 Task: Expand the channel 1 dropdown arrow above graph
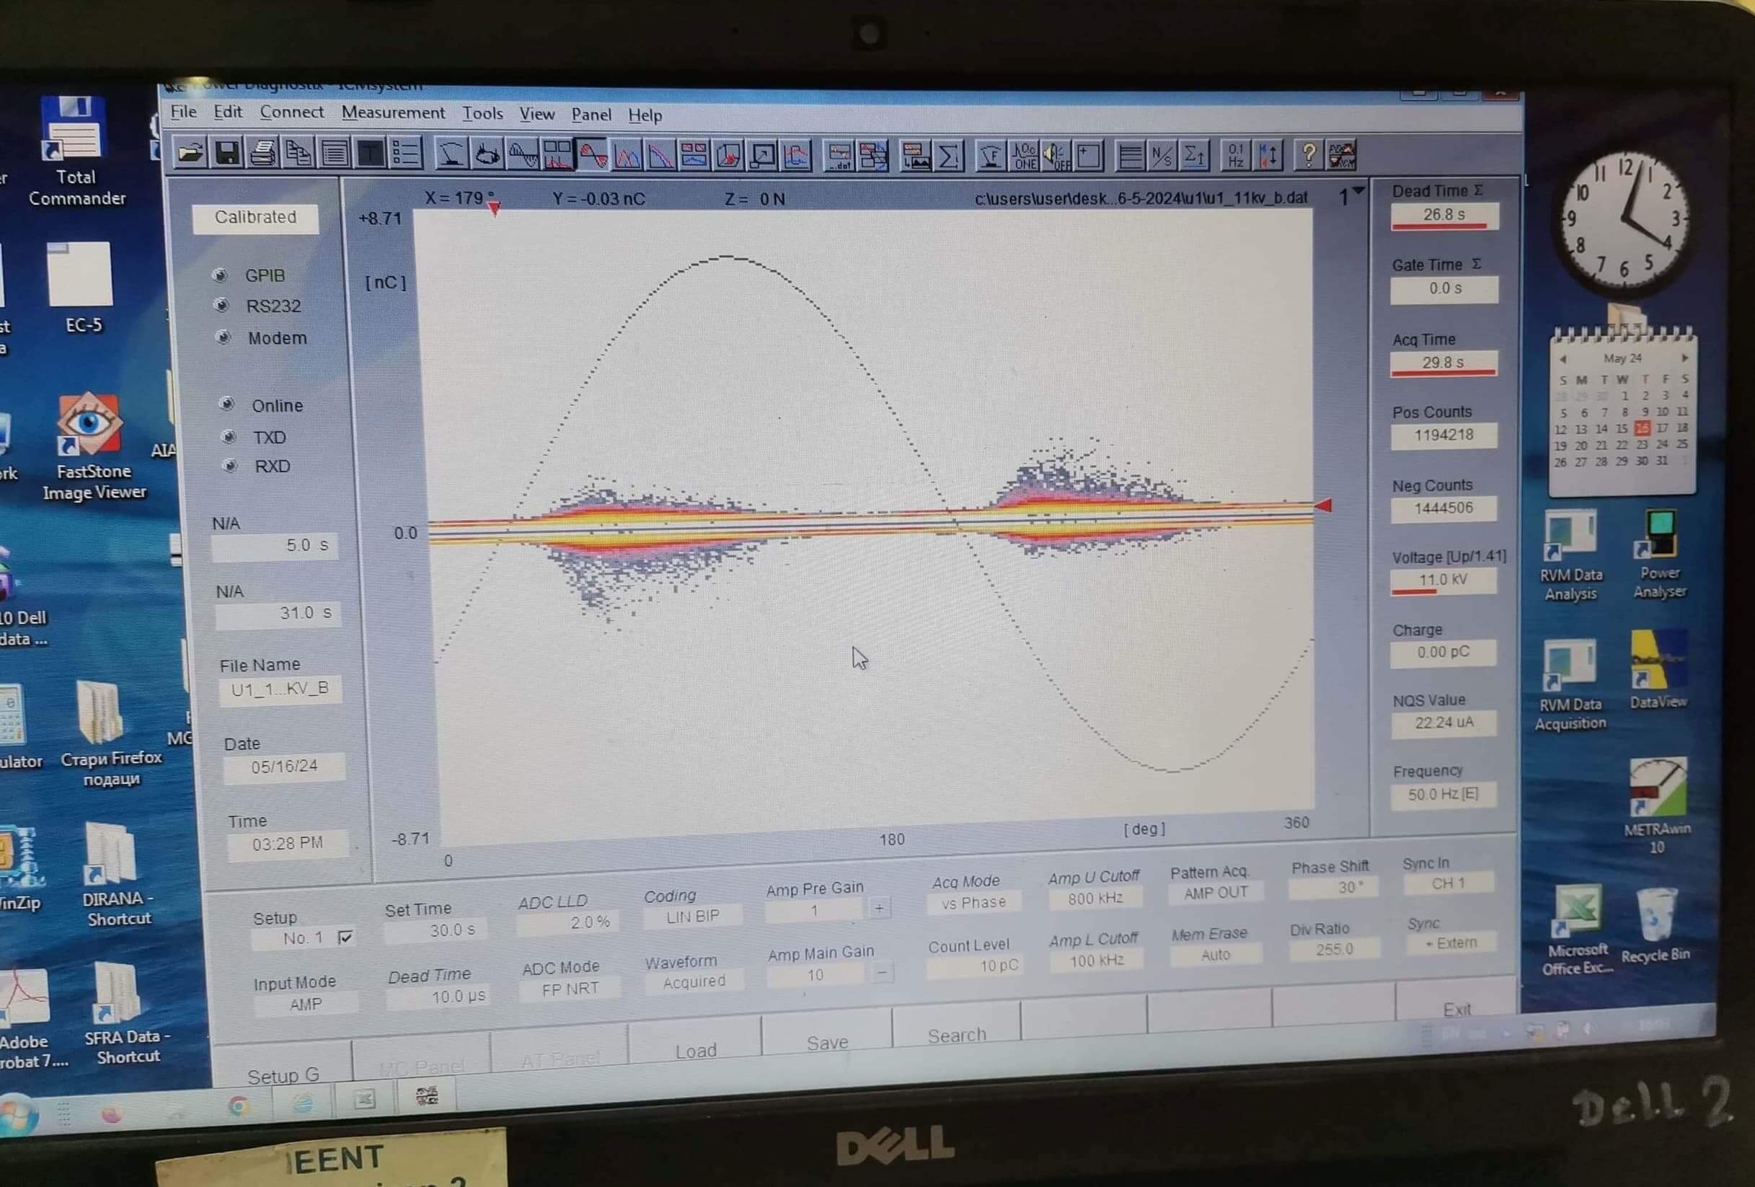(1358, 191)
